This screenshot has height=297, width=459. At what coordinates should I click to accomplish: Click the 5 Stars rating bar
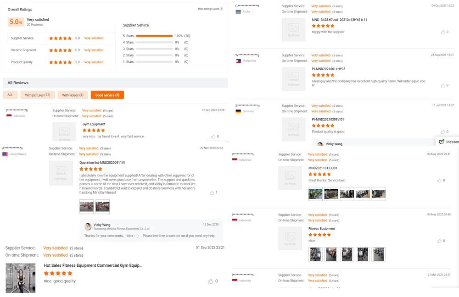154,36
